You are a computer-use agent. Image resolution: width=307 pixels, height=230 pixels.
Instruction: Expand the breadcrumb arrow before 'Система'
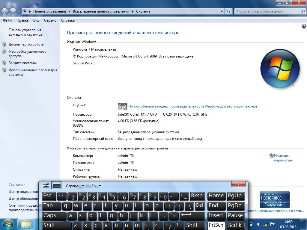pos(133,12)
